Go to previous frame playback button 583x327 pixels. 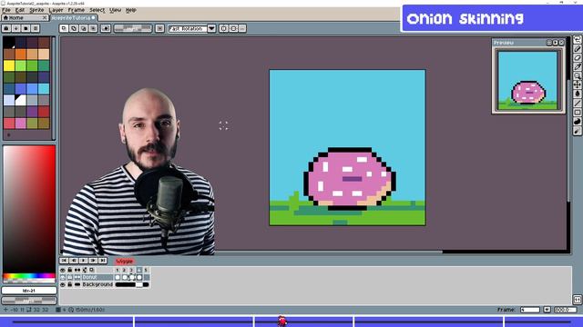74,261
